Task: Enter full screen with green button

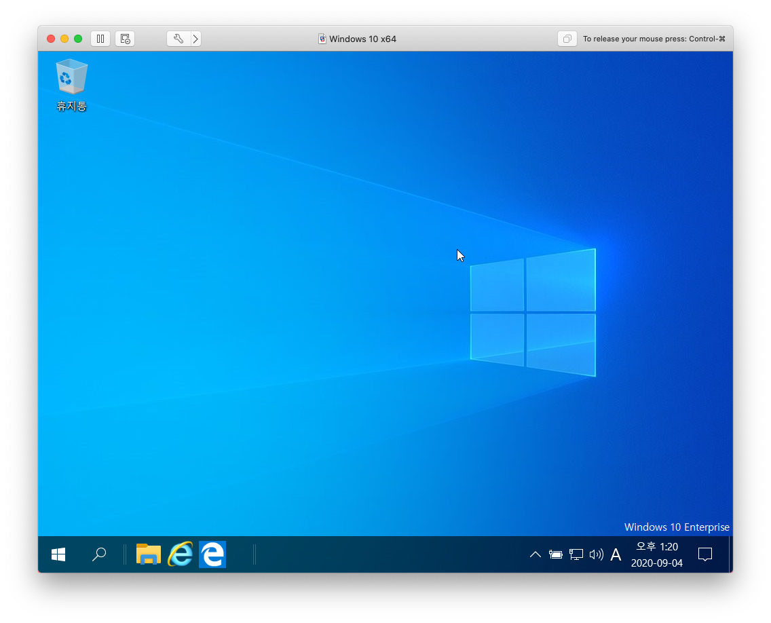Action: pos(78,39)
